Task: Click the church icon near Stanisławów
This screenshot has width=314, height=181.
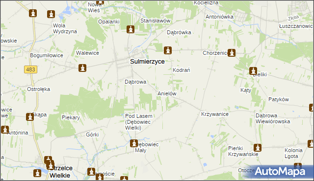Action: point(131,29)
